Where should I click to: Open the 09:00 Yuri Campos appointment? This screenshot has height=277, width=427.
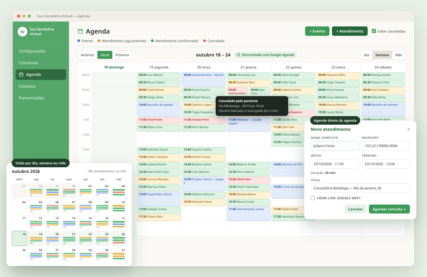(383, 91)
